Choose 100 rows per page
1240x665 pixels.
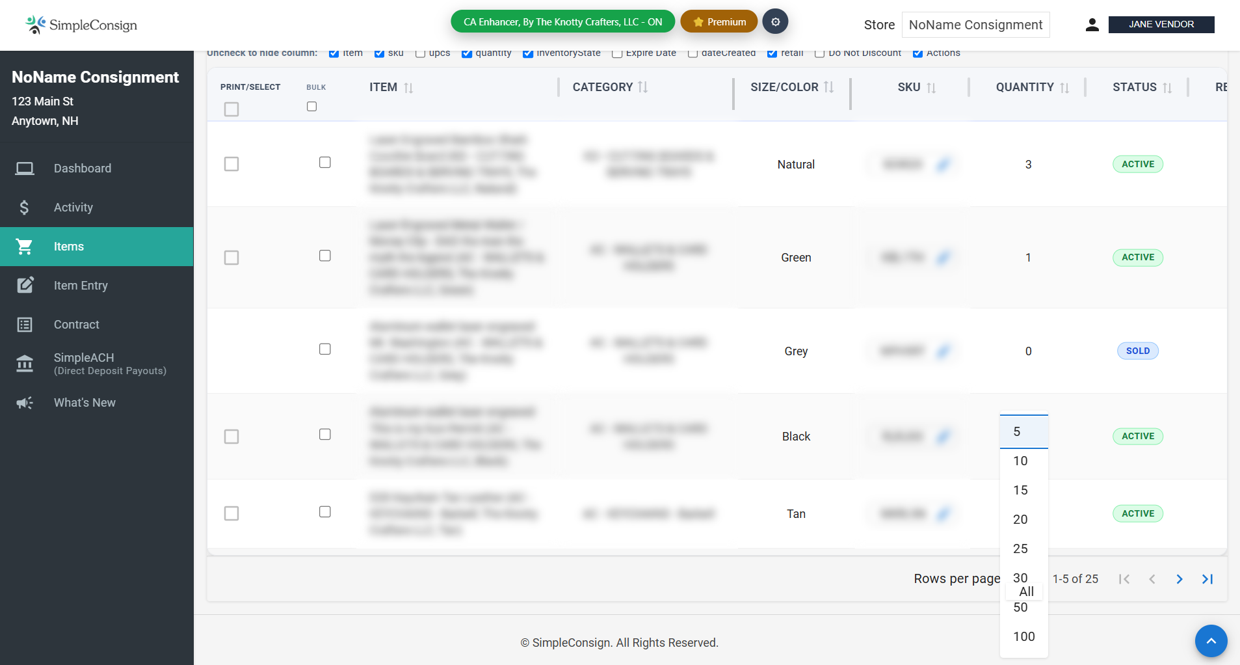[x=1023, y=637]
